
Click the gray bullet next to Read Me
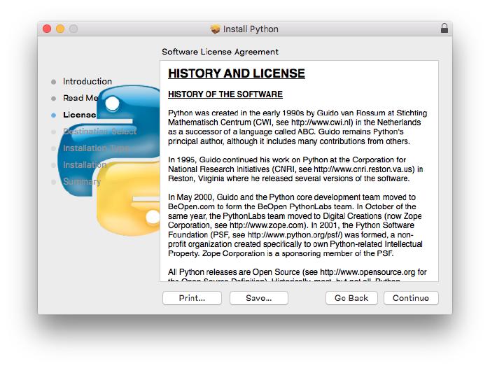(x=53, y=99)
